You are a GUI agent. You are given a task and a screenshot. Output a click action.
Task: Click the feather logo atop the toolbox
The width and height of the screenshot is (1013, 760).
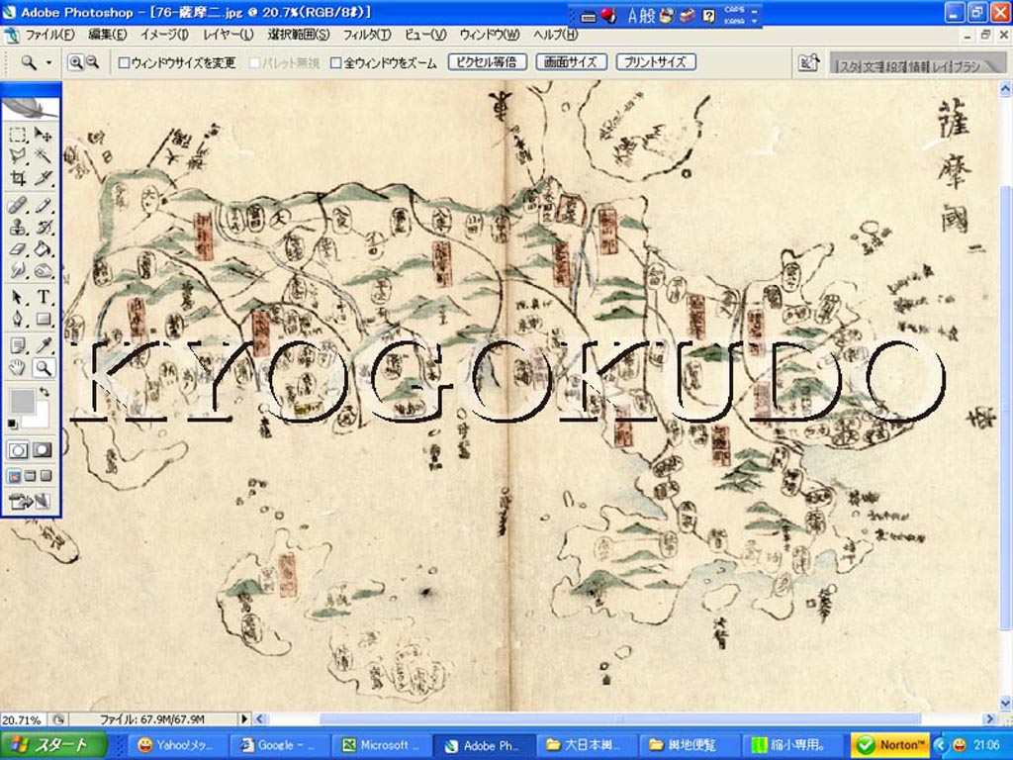tap(31, 107)
